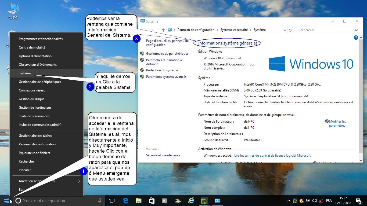Screen dimensions: 367x206
Task: Launch Invite de commandes (admin)
Action: (x=46, y=125)
